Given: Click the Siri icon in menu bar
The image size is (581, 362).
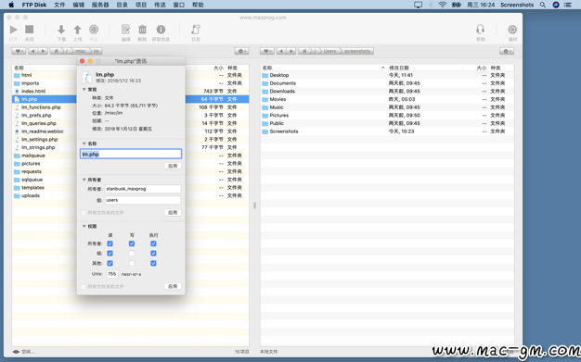Looking at the screenshot, I should click(556, 5).
